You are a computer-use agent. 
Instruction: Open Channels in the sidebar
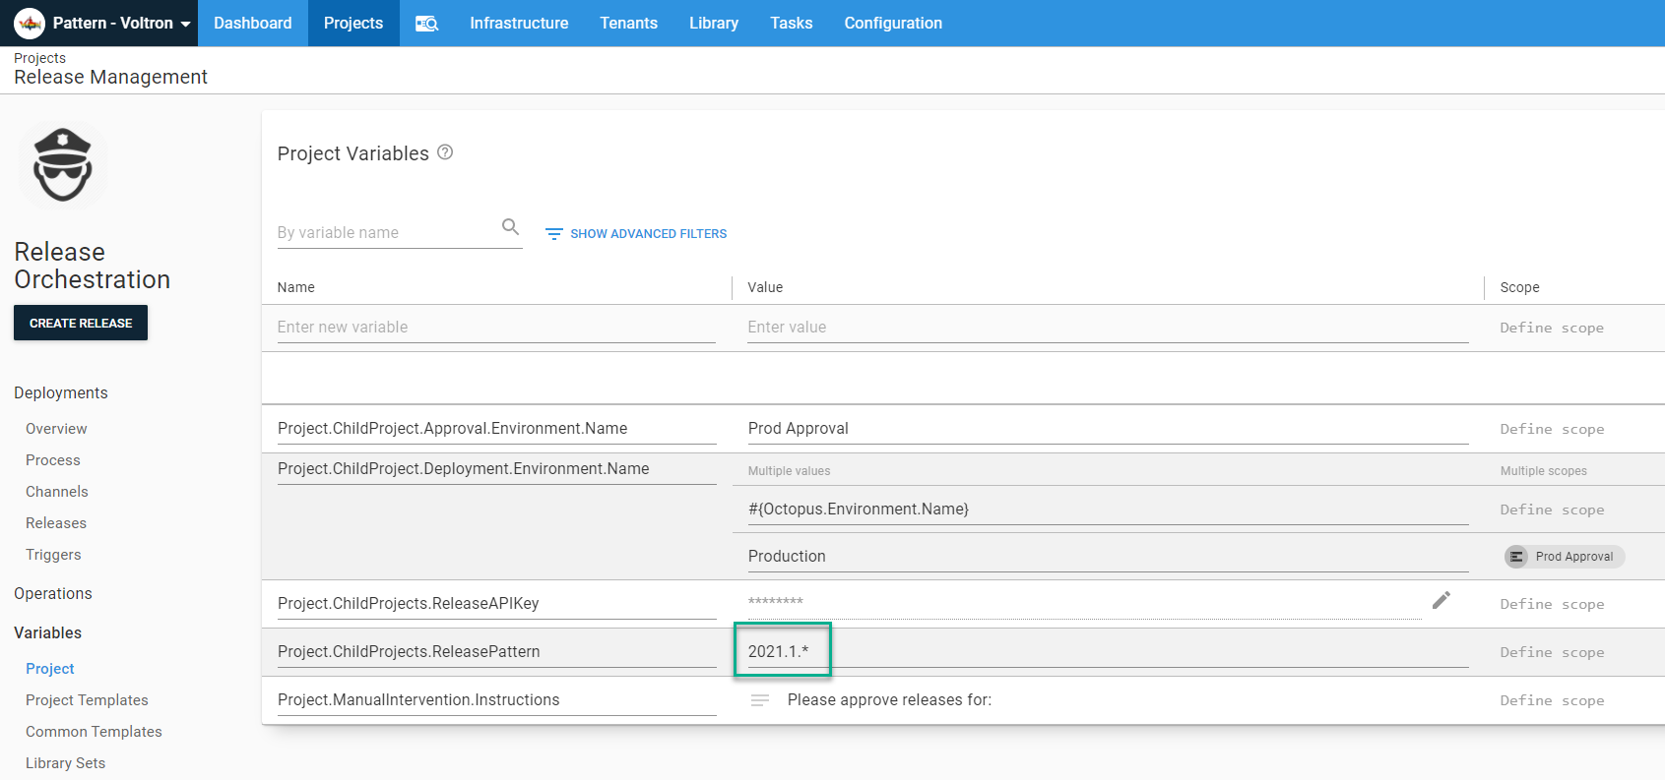[x=57, y=492]
